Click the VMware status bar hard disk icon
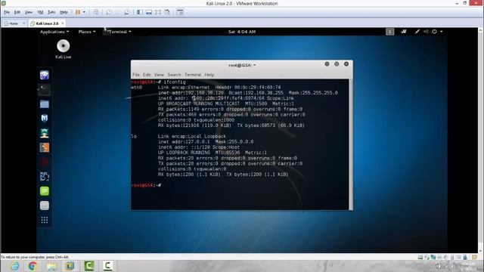 420,257
